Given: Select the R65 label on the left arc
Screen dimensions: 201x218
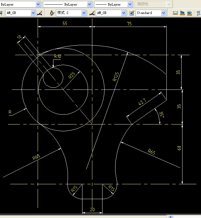Looking at the screenshot, I should point(36,157).
